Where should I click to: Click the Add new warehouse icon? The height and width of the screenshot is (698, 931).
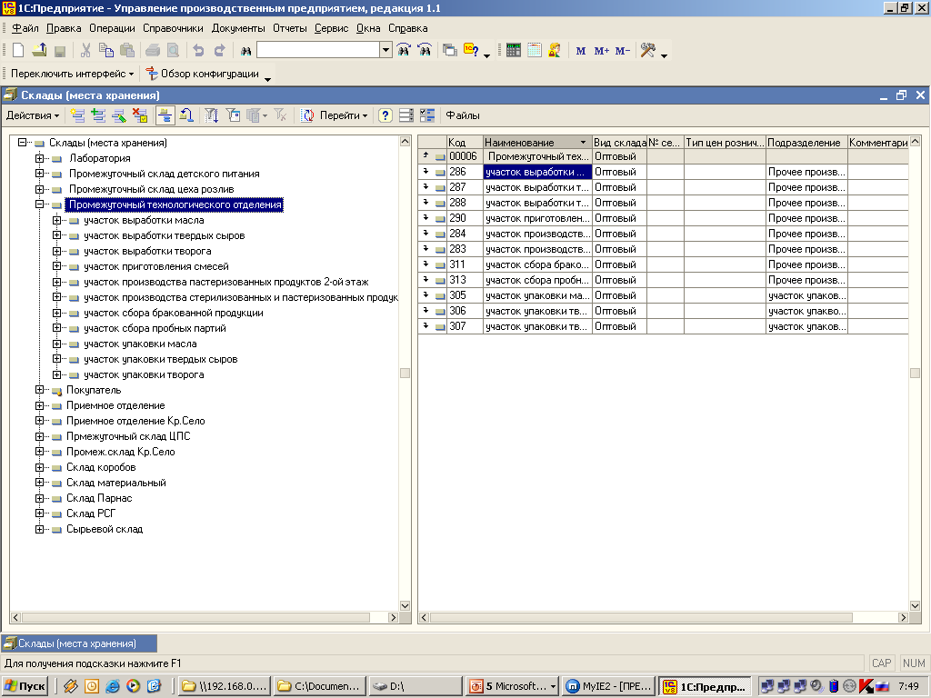77,115
